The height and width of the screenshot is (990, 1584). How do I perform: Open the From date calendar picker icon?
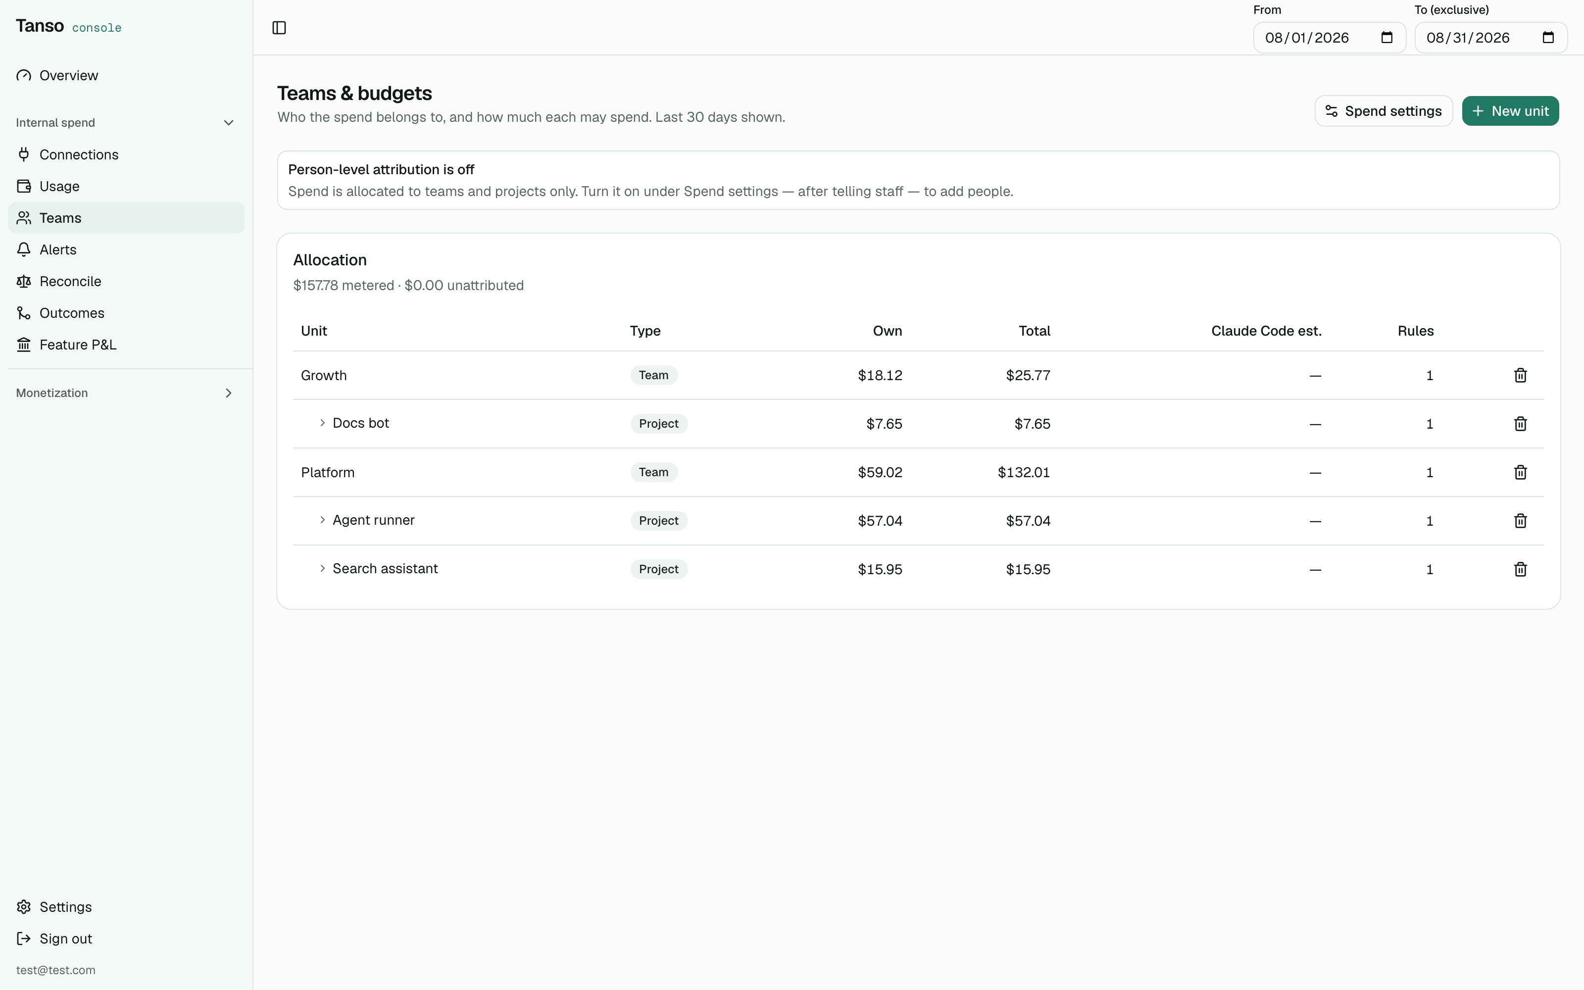point(1386,37)
